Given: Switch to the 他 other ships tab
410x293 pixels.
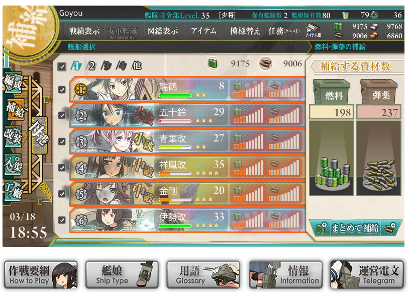Looking at the screenshot, I should click(x=137, y=65).
